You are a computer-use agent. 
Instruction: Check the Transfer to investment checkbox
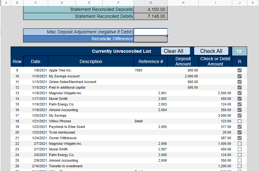pyautogui.click(x=239, y=166)
